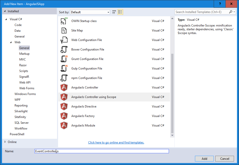
Task: Select AngularJs Controller using $scope icon
Action: 64,97
